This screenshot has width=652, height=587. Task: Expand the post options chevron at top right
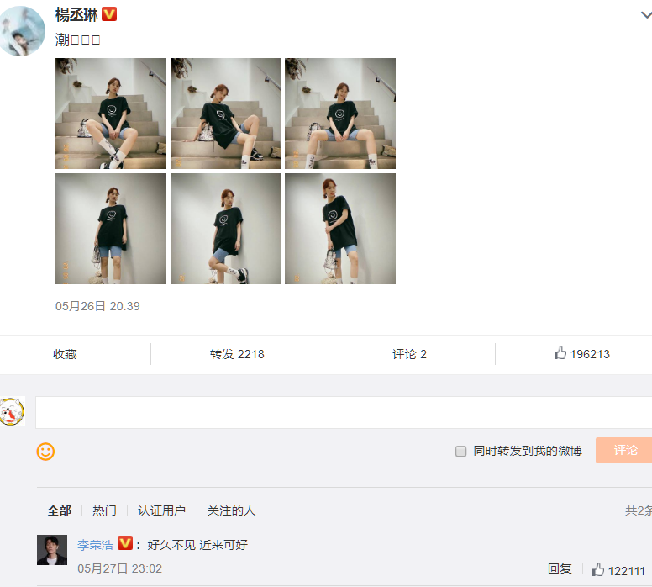[x=646, y=15]
